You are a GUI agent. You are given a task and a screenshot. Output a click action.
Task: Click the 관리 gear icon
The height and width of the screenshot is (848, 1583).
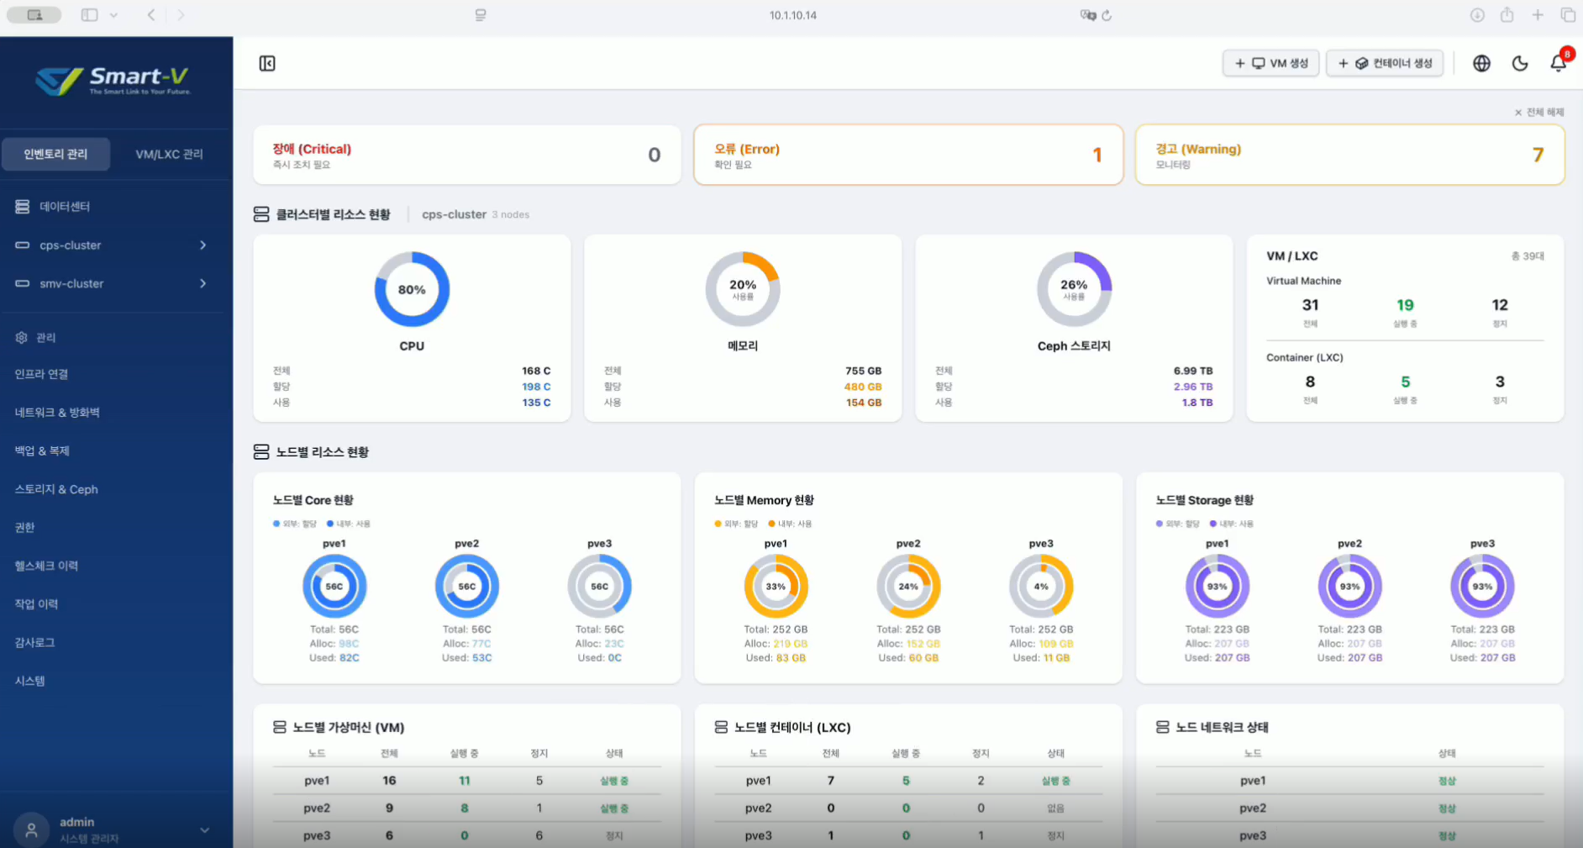point(21,337)
